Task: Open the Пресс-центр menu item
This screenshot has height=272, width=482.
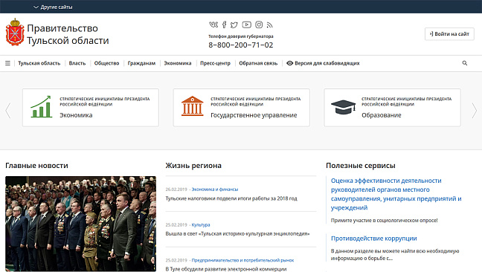Action: [215, 63]
